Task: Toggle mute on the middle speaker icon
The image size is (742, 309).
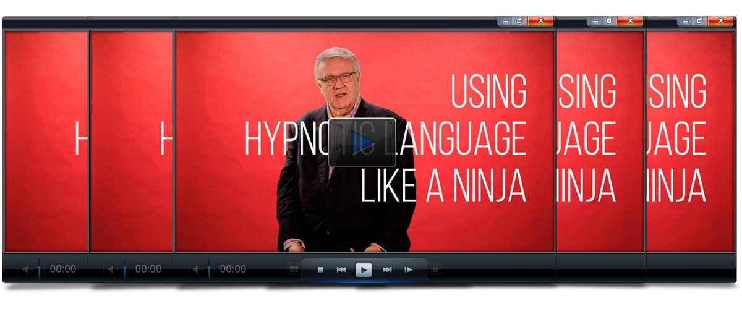Action: pyautogui.click(x=113, y=269)
